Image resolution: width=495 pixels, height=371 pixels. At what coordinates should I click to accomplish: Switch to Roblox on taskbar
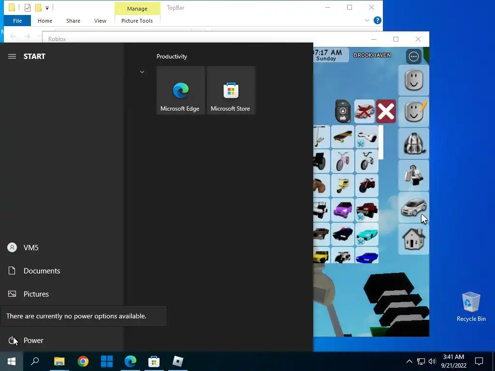(178, 361)
